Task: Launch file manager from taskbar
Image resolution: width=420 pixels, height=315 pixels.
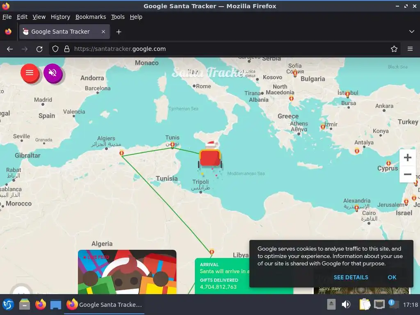Action: [x=24, y=305]
